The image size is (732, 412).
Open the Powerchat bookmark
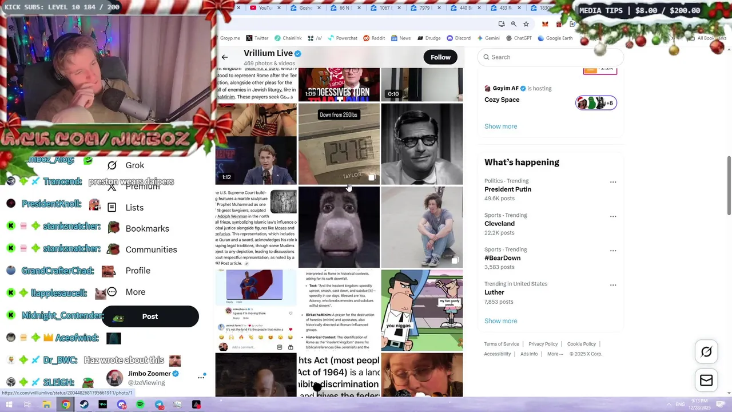342,38
